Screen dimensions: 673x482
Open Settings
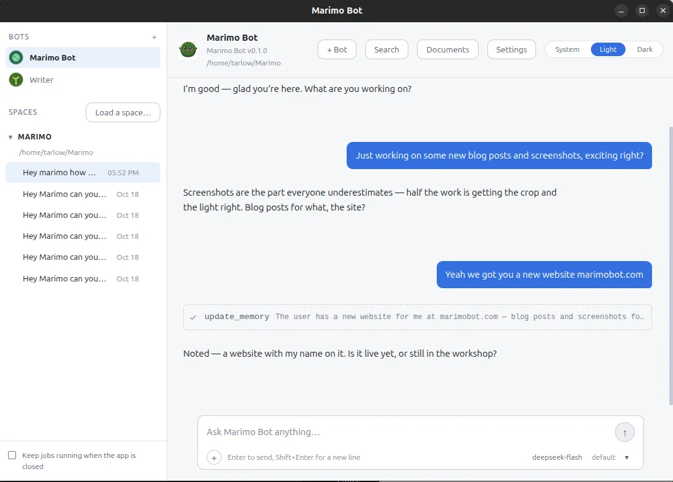tap(511, 49)
